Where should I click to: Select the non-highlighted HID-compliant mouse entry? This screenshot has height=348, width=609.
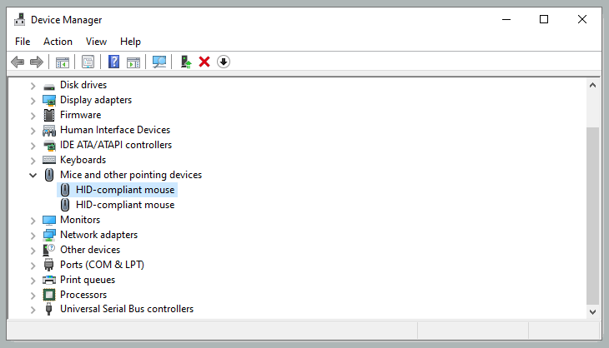pyautogui.click(x=125, y=205)
